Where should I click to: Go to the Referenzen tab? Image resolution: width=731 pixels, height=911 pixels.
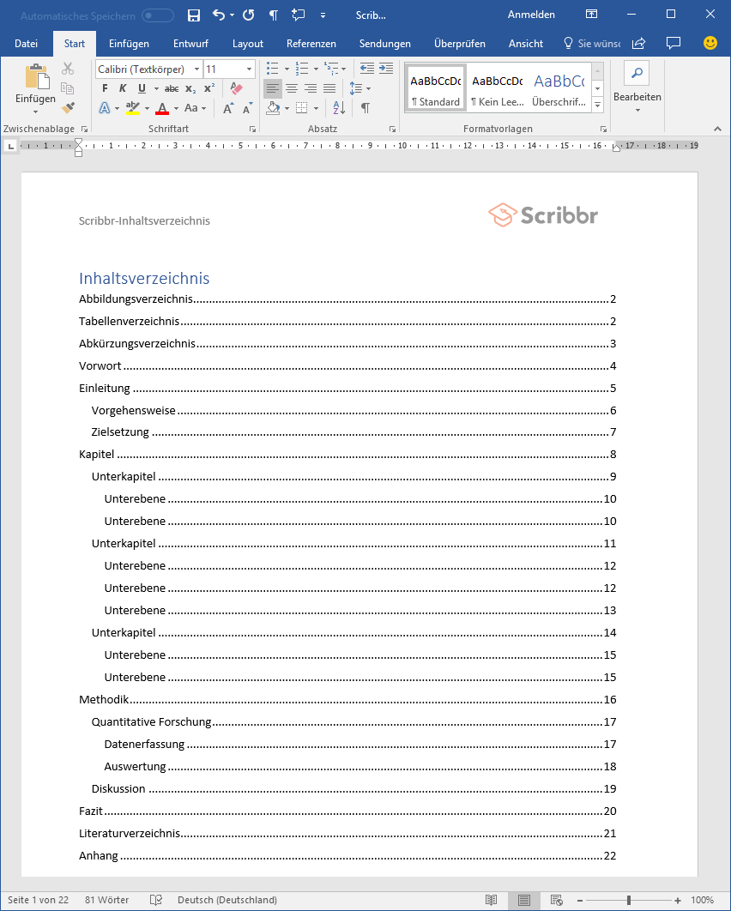tap(311, 44)
